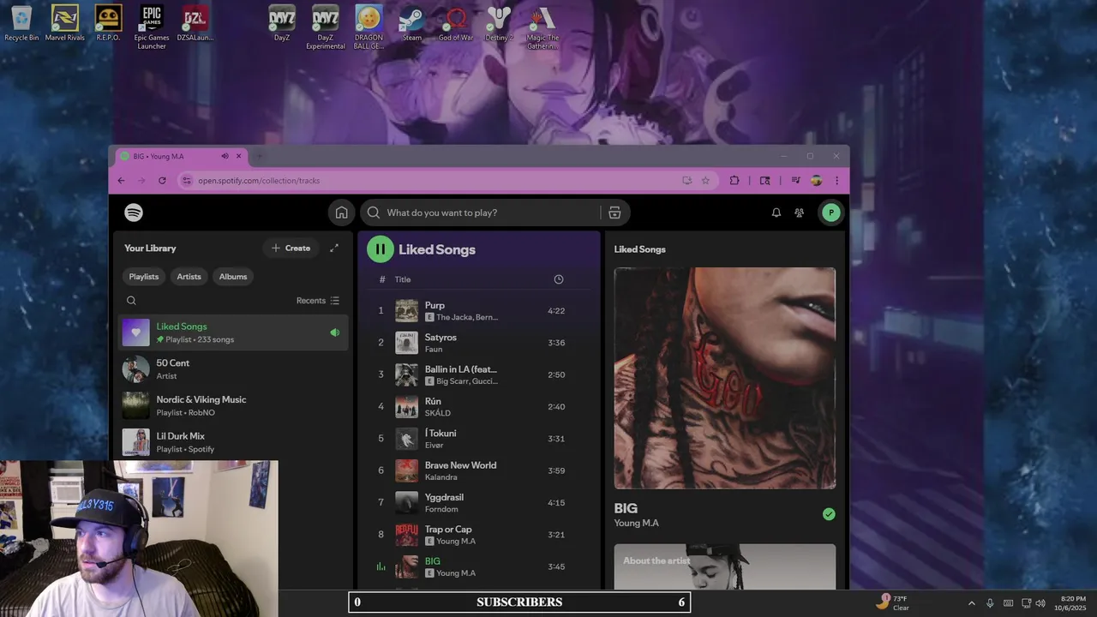Viewport: 1097px width, 617px height.
Task: Click the Yggdrasil album thumbnail
Action: (x=406, y=503)
